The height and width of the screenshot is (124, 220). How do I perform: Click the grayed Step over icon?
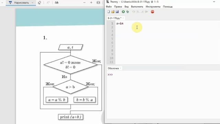click(x=134, y=12)
